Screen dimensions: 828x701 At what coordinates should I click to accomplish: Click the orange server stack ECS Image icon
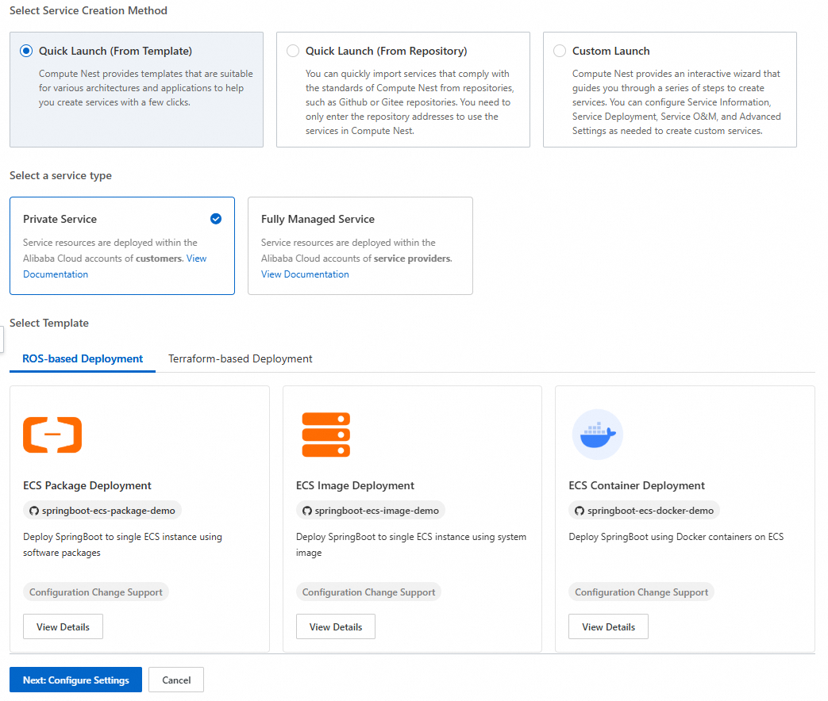325,435
